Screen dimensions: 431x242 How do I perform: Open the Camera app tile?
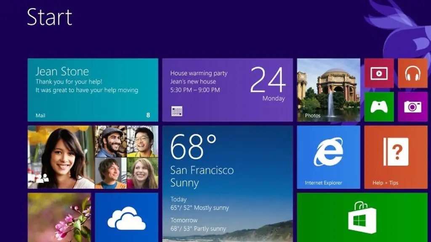[412, 107]
